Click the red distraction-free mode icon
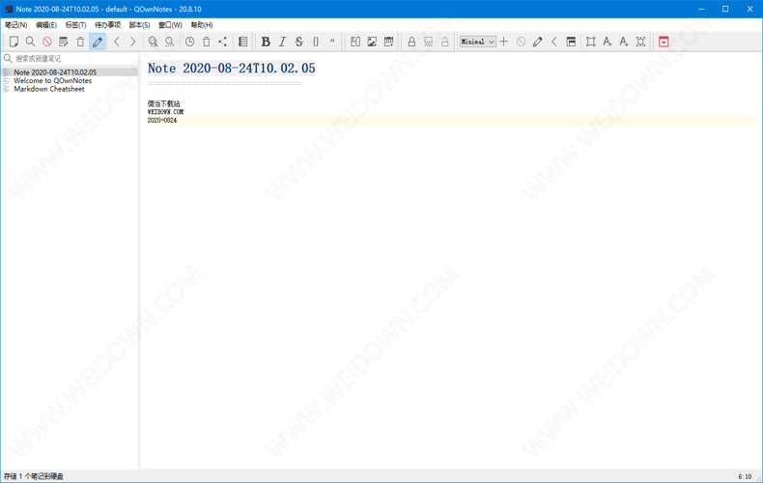 [664, 42]
